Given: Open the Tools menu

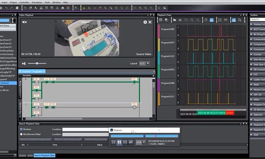Looking at the screenshot, I should tap(47, 3).
